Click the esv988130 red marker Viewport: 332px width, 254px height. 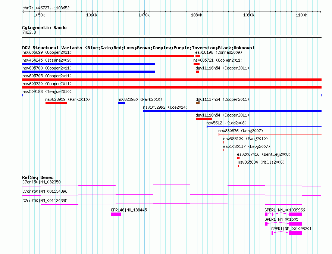(x=224, y=142)
